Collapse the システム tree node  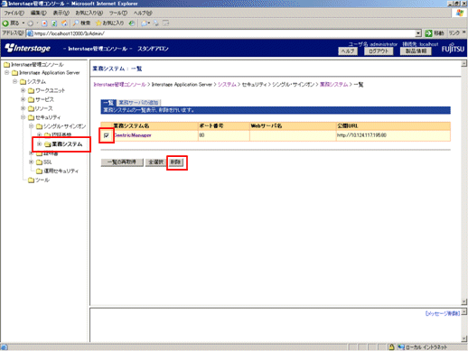click(x=14, y=81)
